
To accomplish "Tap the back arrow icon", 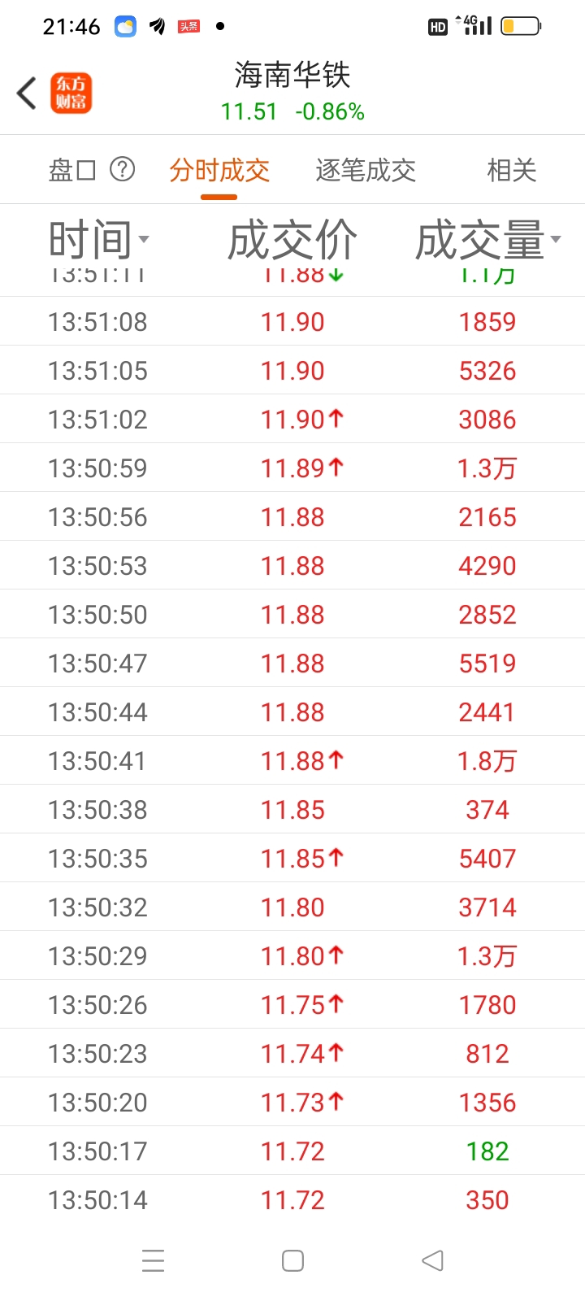I will click(27, 93).
